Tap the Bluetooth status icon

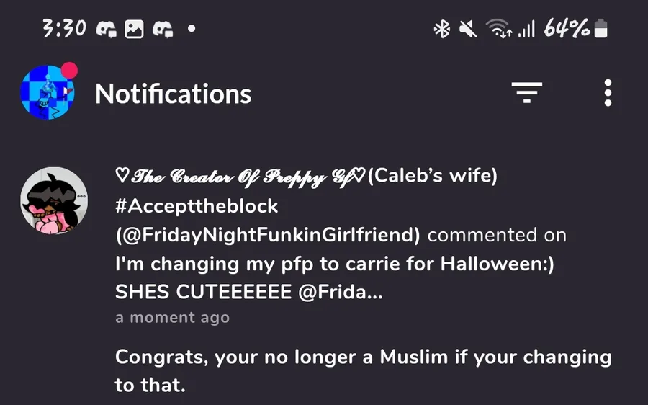click(441, 29)
